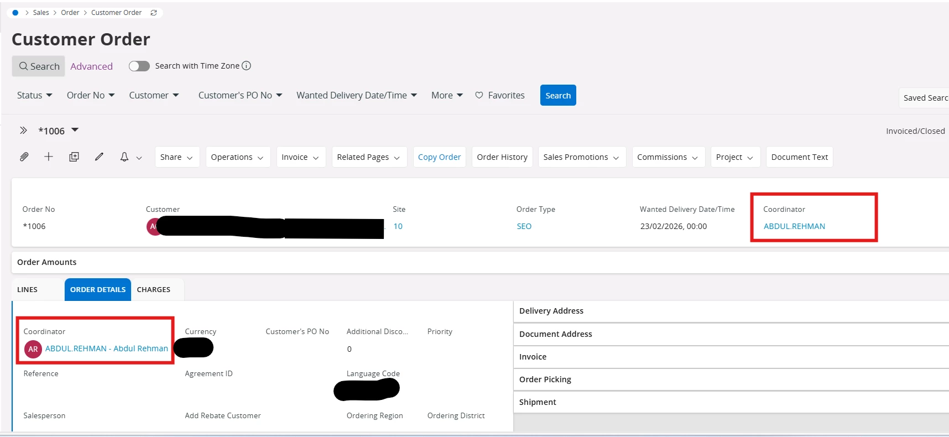Switch to the LINES tab

[x=28, y=290]
